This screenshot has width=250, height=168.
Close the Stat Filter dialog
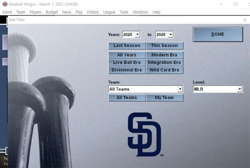244,20
